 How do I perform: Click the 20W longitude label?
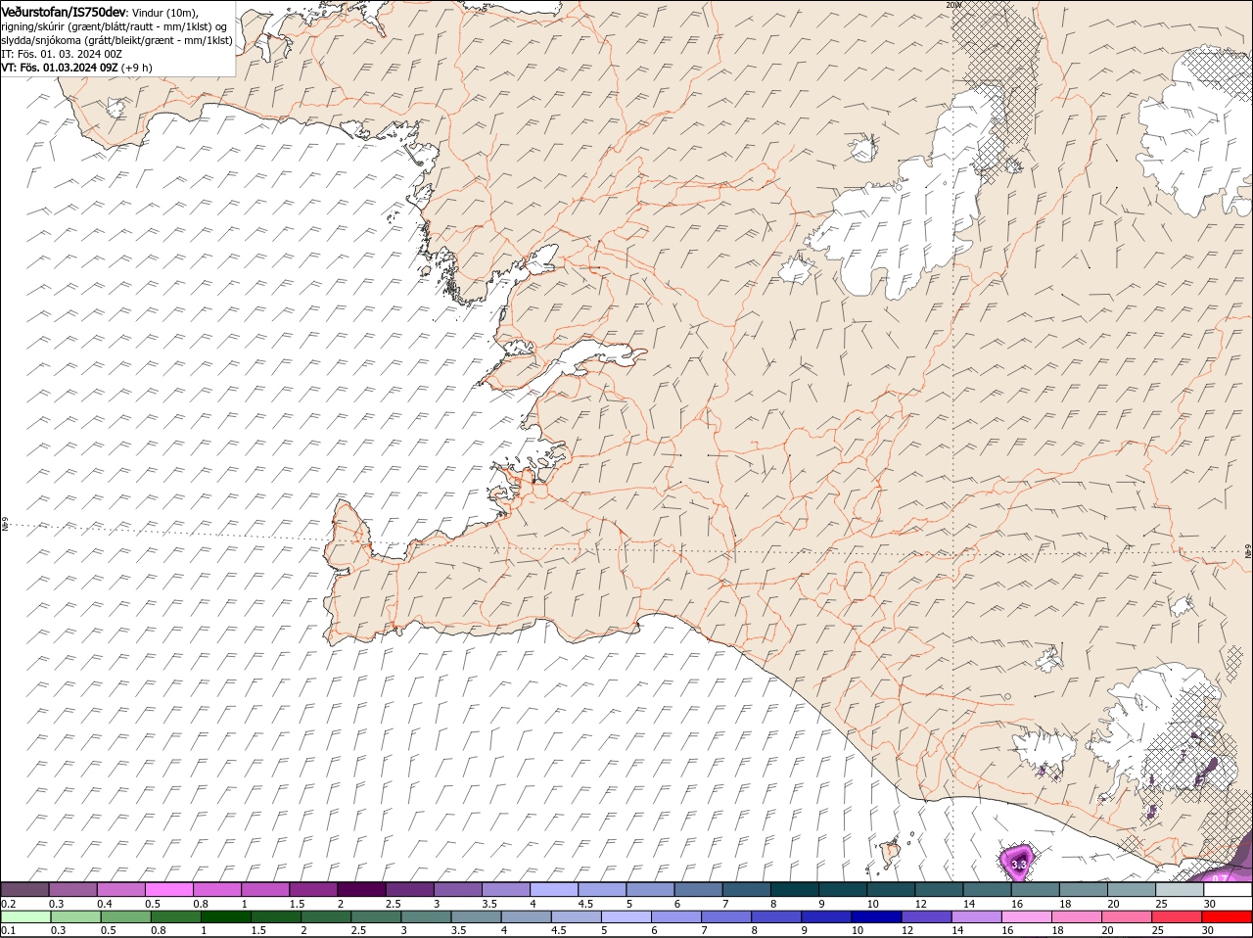(954, 5)
